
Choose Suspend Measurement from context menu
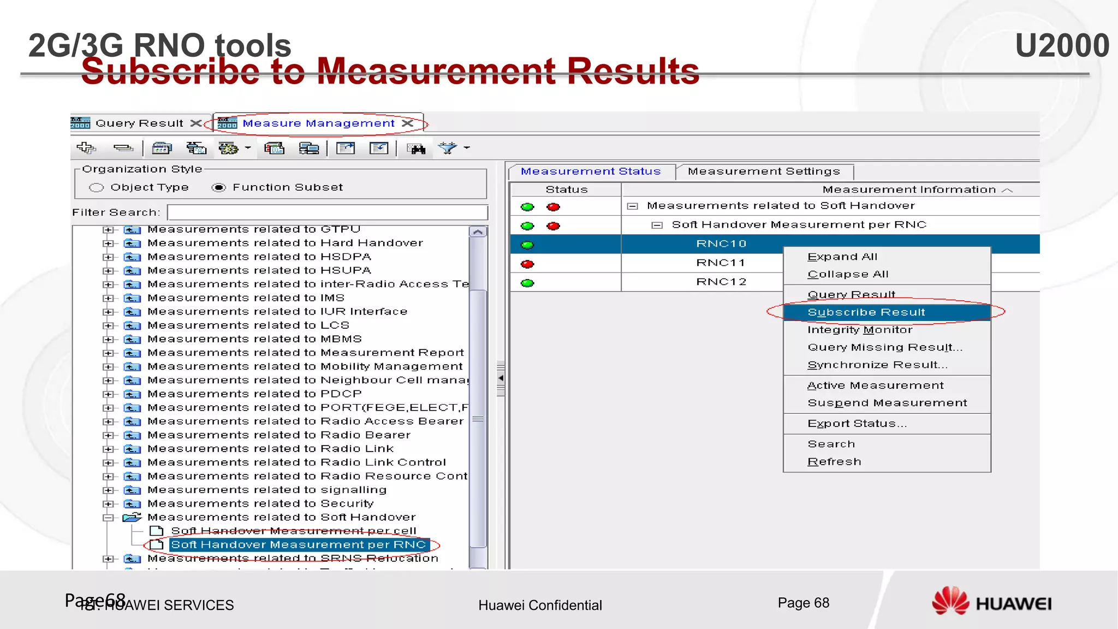[x=887, y=403]
